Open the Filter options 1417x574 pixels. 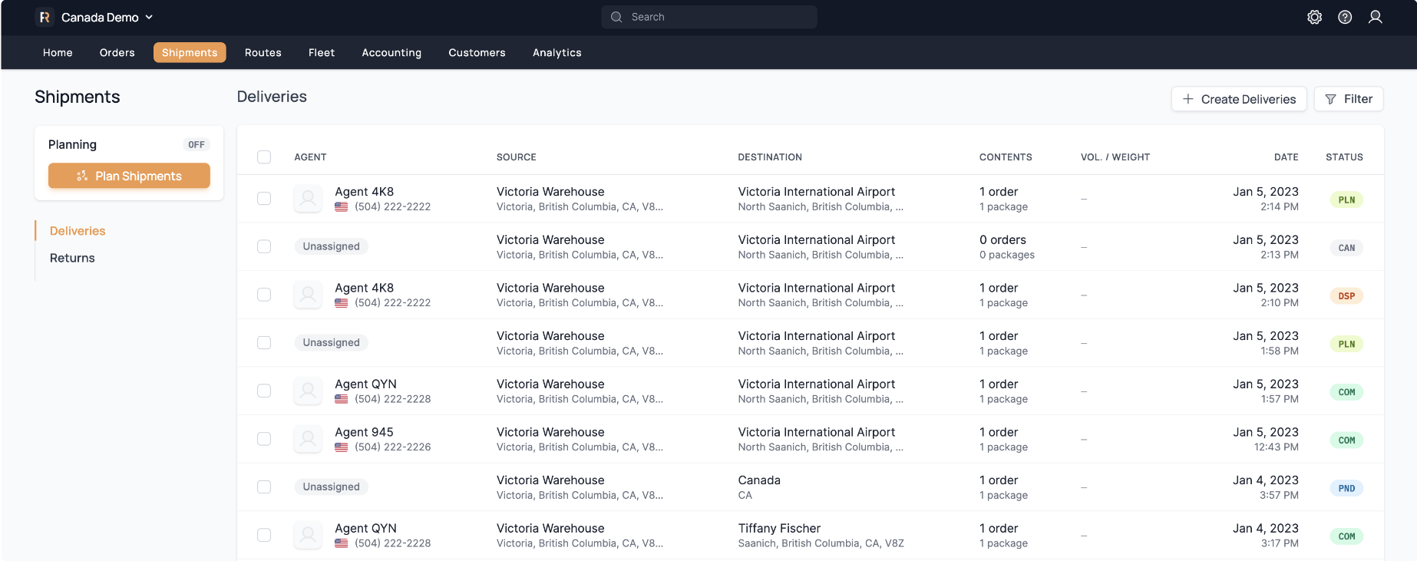1348,99
